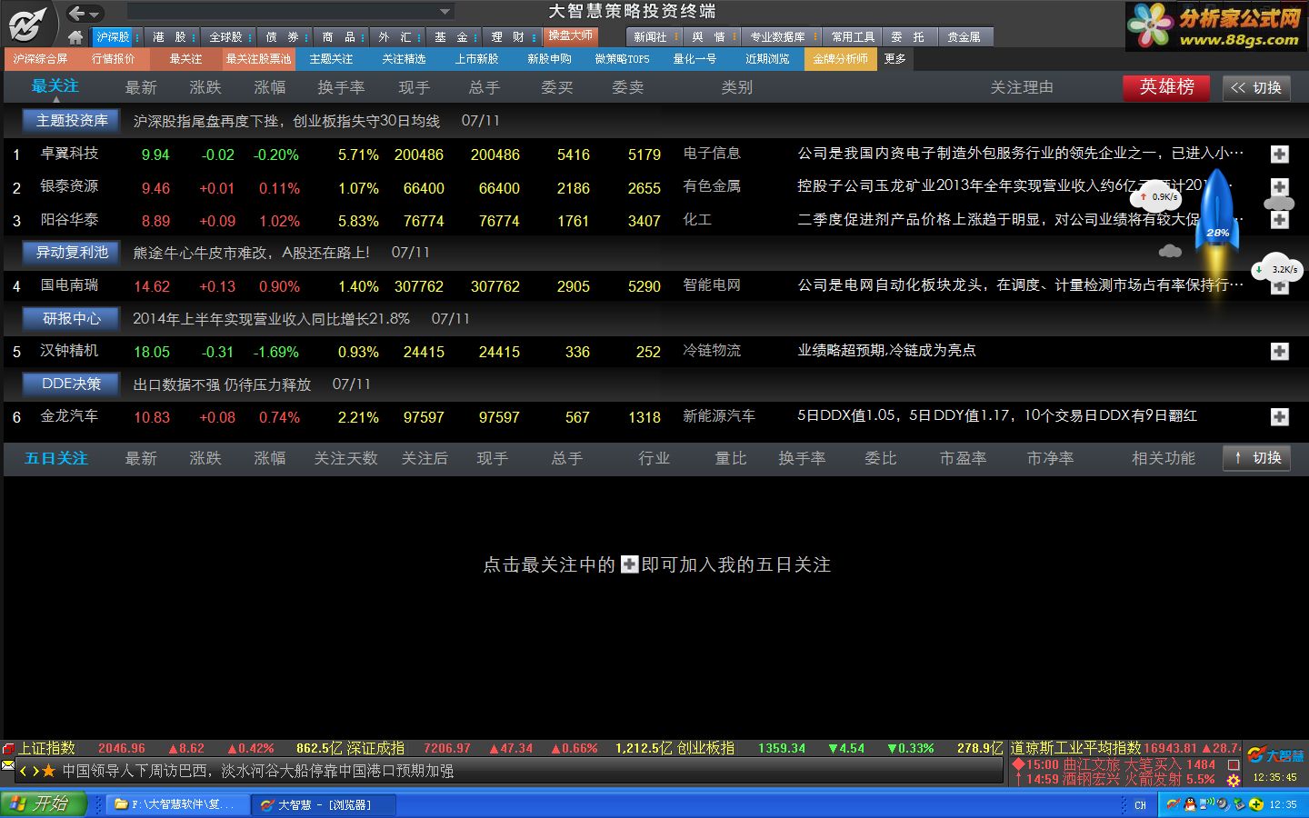Expand 港股 submenu dots

point(195,37)
